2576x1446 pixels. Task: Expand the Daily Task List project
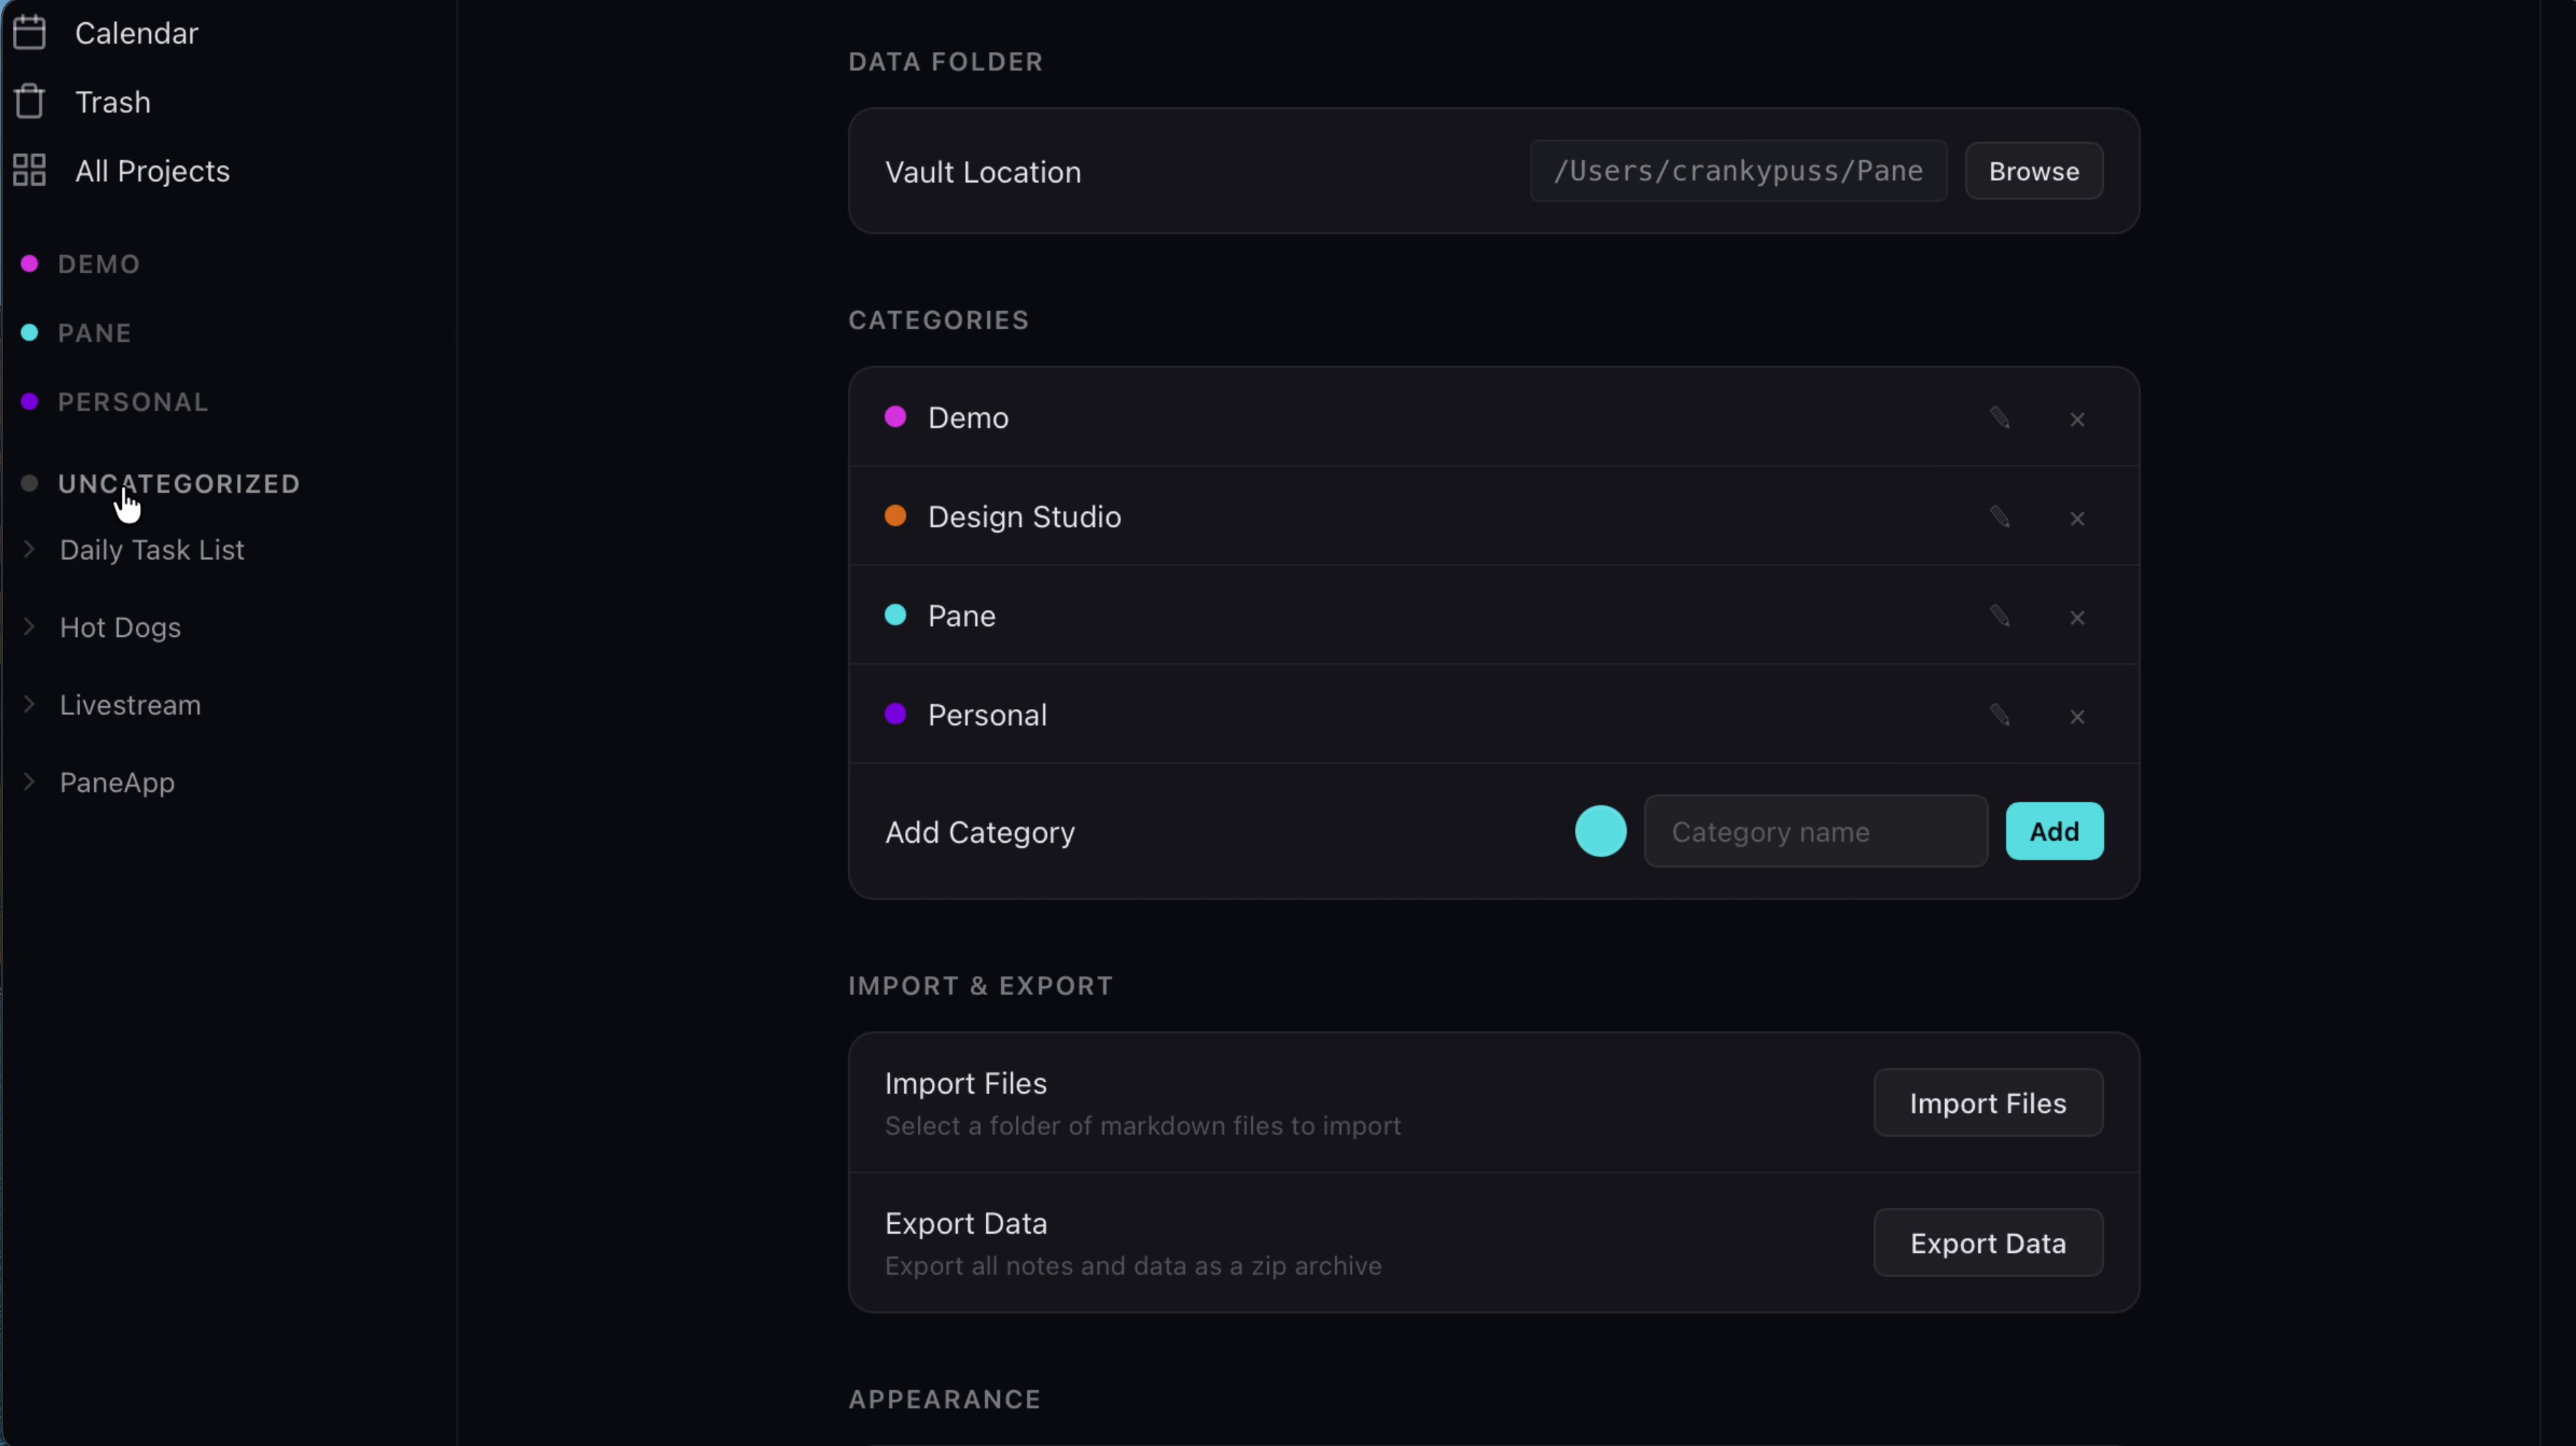[29, 549]
